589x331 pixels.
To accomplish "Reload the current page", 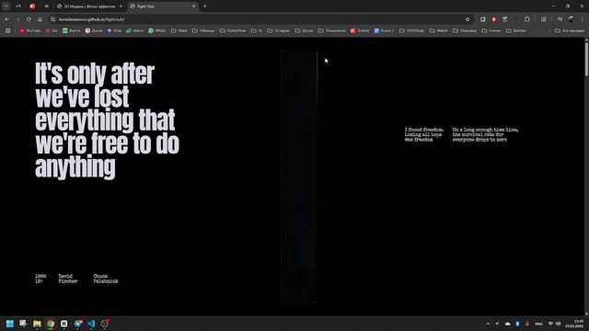I will click(x=29, y=19).
